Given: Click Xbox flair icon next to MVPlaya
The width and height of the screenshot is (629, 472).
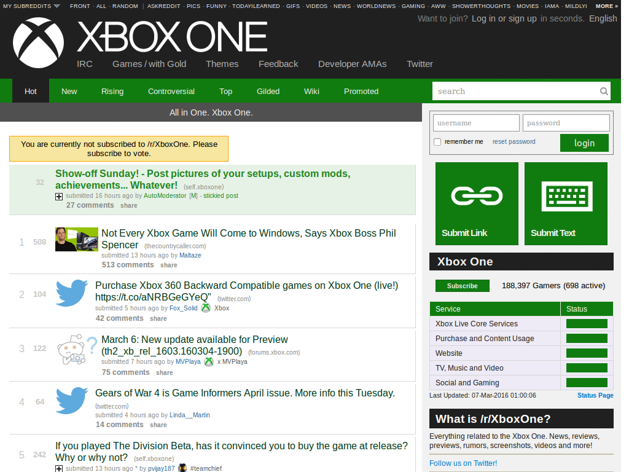Looking at the screenshot, I should pos(209,362).
